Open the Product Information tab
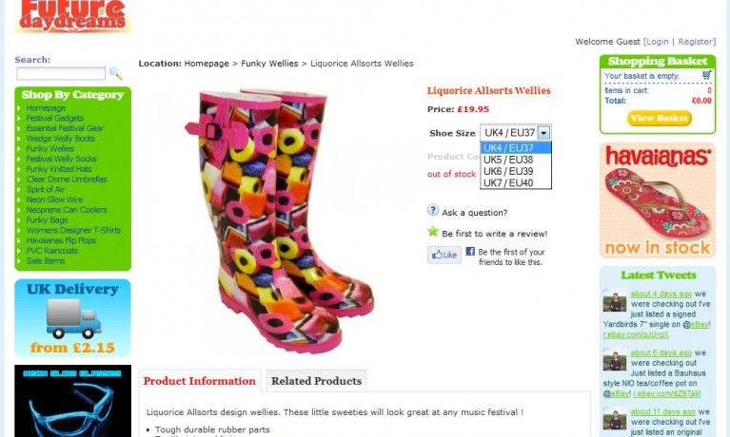The image size is (730, 437). (199, 381)
